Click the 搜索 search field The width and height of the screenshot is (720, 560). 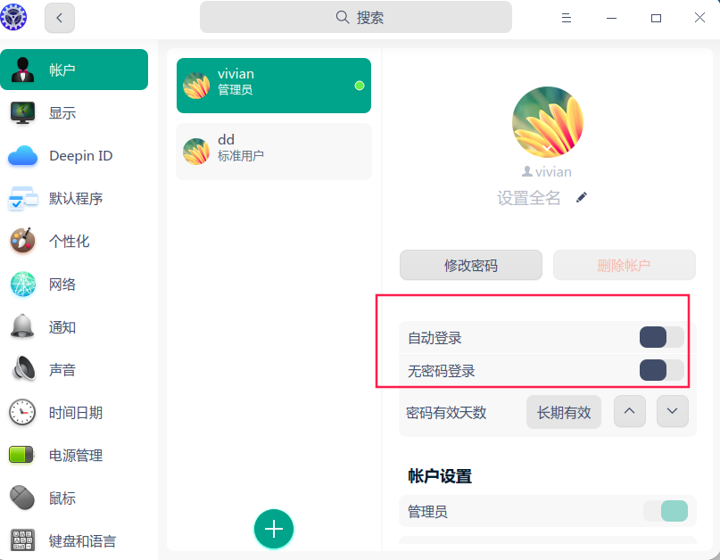pyautogui.click(x=356, y=17)
